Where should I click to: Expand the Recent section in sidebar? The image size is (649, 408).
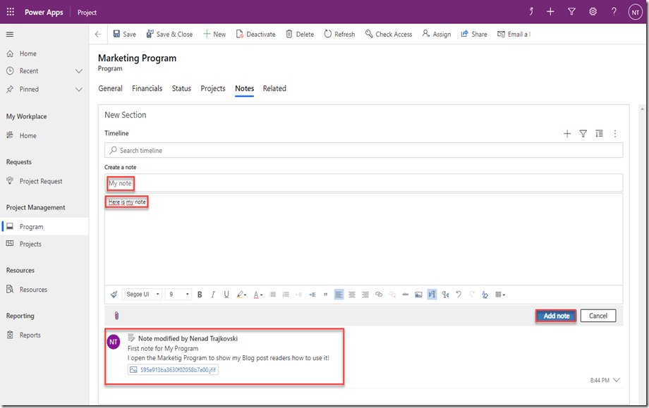(x=79, y=71)
